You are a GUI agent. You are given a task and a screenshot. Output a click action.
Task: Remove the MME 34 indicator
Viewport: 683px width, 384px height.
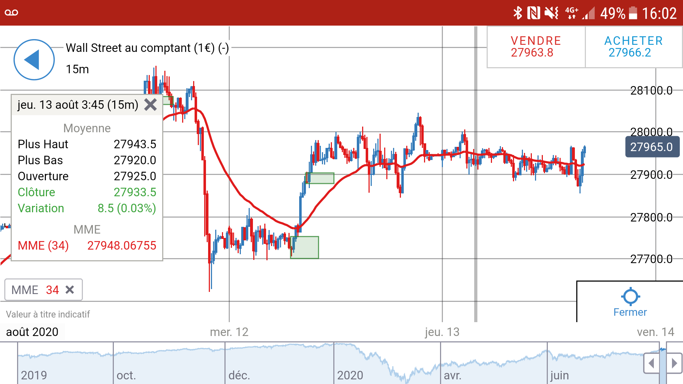pos(70,290)
